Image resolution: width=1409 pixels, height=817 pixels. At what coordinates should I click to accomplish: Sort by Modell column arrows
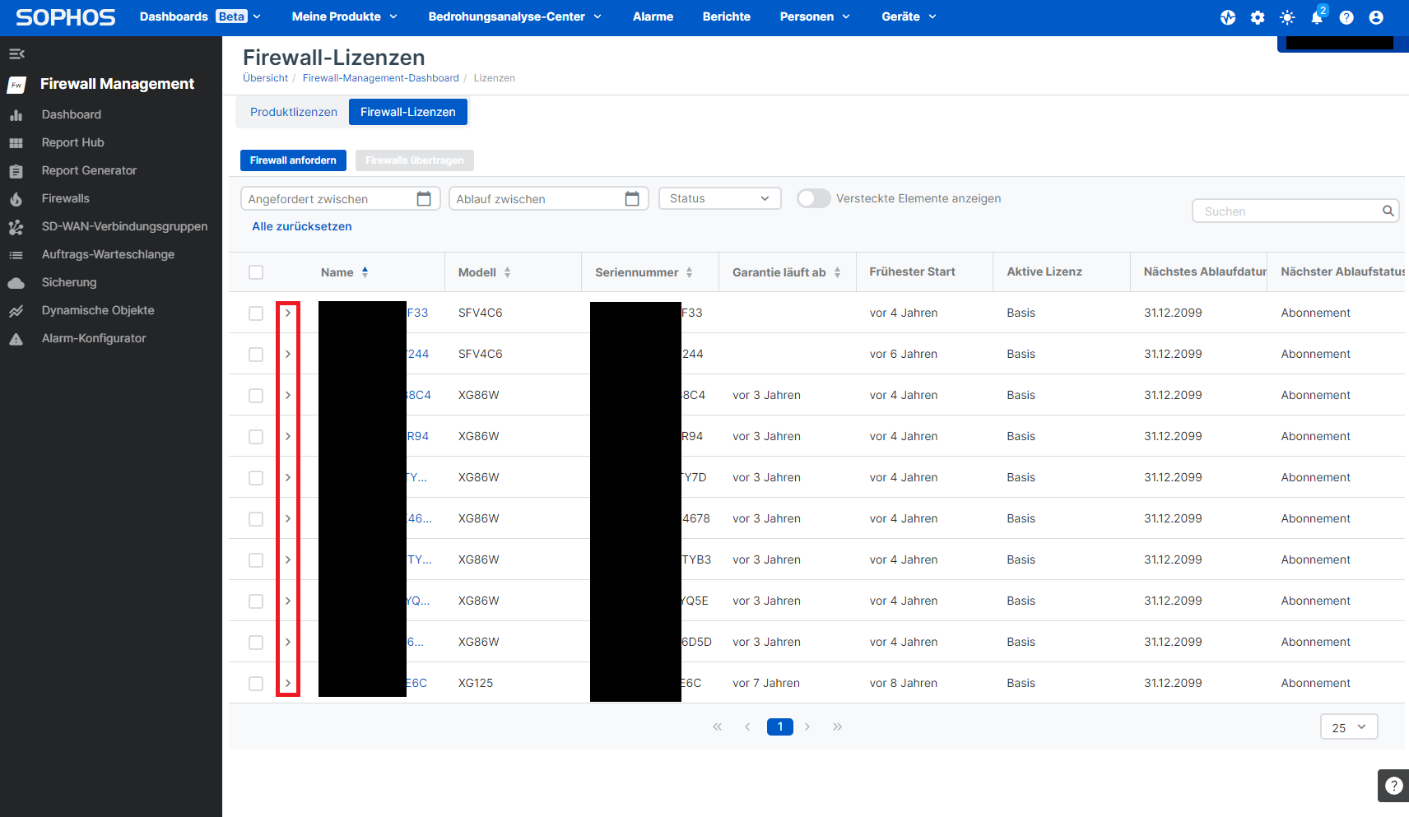click(507, 272)
